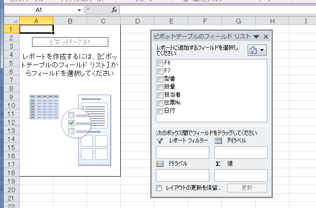Image resolution: width=316 pixels, height=208 pixels.
Task: Tick the 担当者 field checkbox
Action: point(161,95)
